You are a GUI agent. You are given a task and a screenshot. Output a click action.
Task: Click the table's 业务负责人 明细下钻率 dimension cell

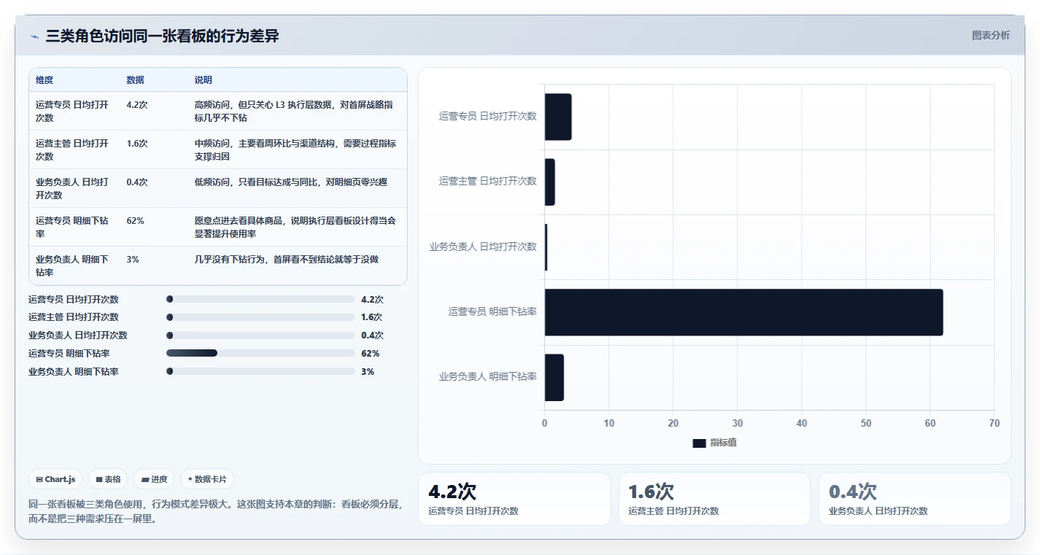(73, 265)
